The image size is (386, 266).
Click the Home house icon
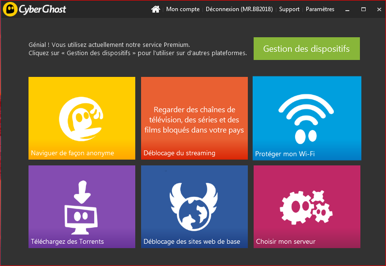(156, 9)
